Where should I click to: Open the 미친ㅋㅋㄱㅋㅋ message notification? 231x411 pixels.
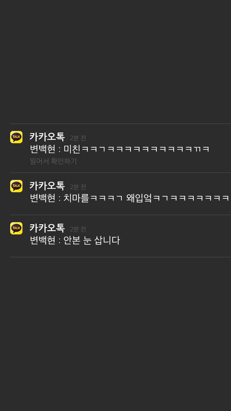click(120, 148)
